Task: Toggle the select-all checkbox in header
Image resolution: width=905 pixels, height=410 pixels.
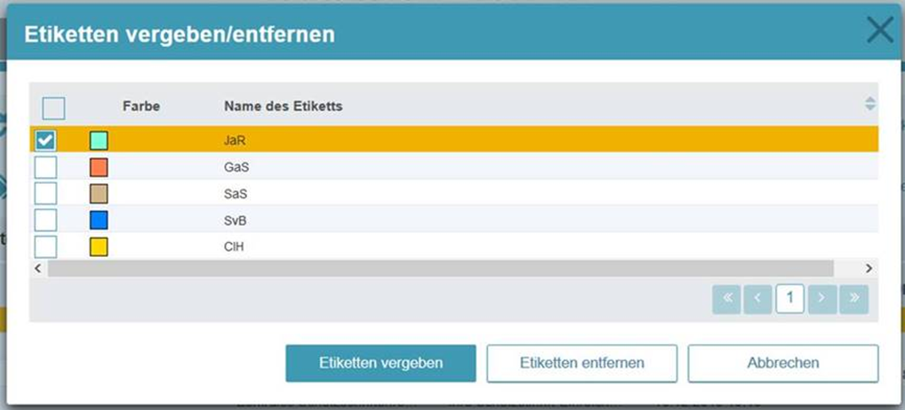Action: tap(53, 109)
